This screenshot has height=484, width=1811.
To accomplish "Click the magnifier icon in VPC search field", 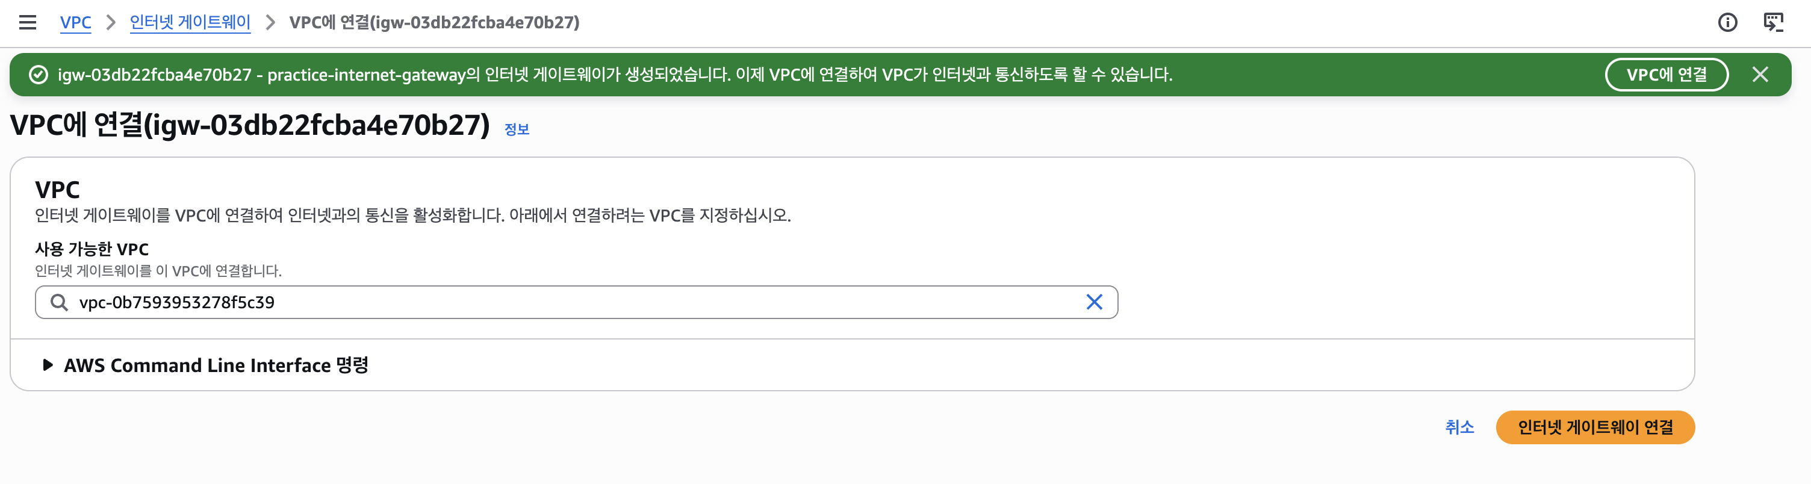I will coord(59,302).
